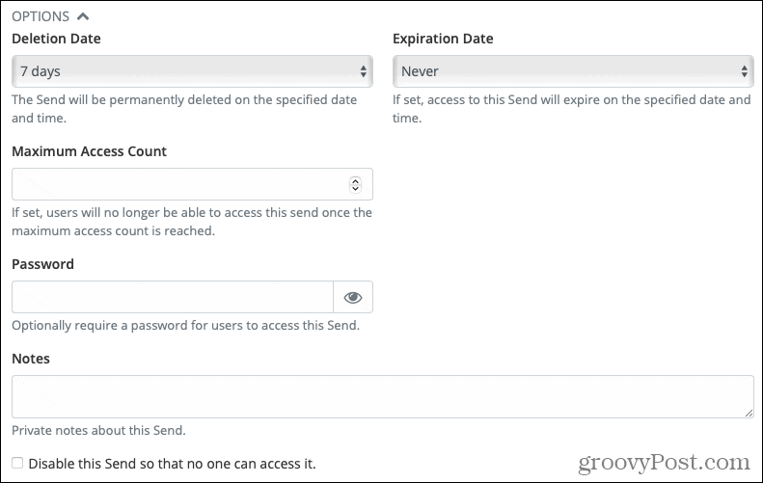Click 'Private notes about this Send.' text

coord(98,431)
